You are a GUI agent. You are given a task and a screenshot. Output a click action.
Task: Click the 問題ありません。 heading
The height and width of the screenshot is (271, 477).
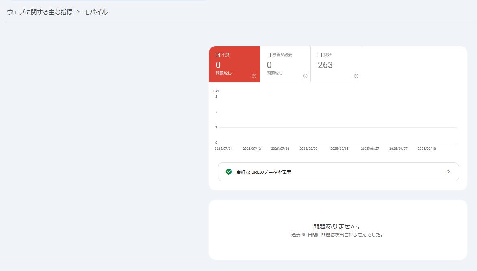[x=337, y=226]
